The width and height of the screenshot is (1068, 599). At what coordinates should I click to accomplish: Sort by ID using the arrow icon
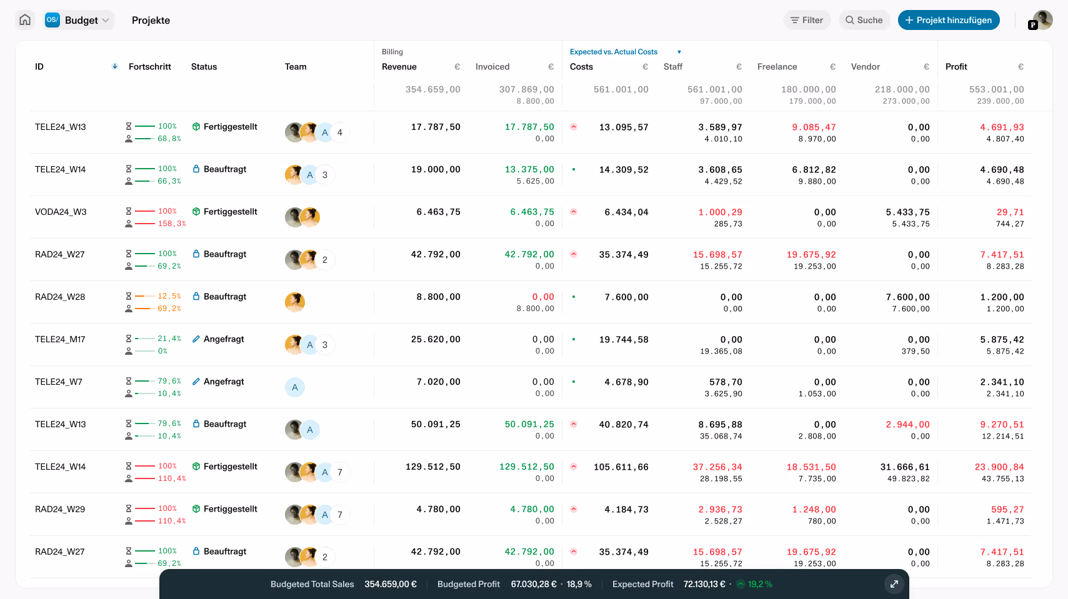115,66
